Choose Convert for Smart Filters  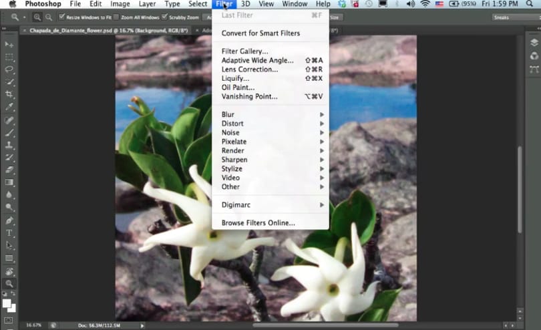[270, 33]
